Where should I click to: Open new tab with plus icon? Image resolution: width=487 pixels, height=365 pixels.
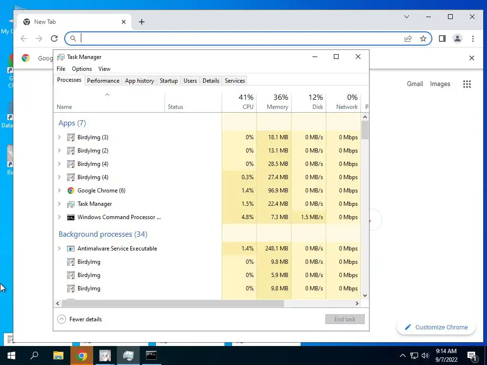[142, 22]
